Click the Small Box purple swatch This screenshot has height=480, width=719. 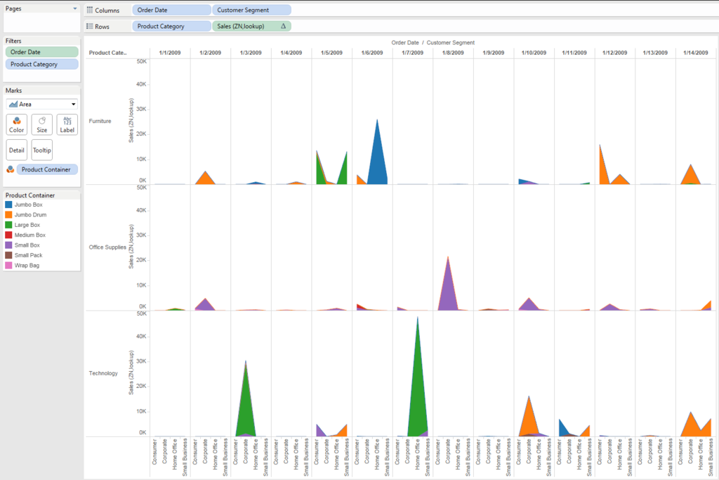tap(8, 245)
